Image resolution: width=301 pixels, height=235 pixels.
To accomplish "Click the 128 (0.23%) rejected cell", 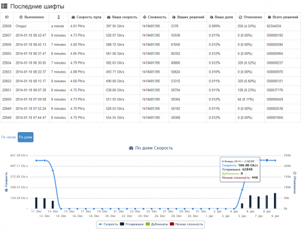I will point(247,90).
